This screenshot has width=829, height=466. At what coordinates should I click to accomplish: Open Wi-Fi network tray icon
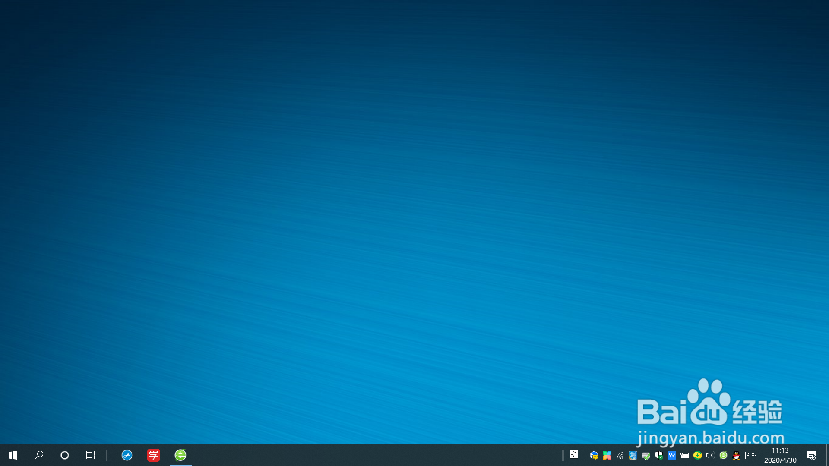click(x=620, y=455)
